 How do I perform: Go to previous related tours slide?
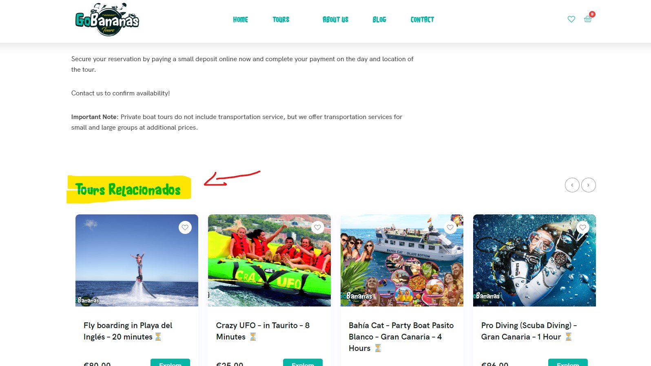click(572, 185)
